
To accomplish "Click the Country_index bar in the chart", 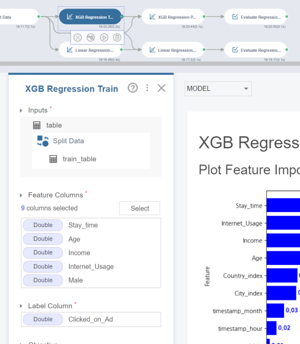I will 282,276.
